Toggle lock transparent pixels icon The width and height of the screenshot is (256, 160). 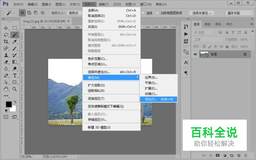click(x=204, y=47)
